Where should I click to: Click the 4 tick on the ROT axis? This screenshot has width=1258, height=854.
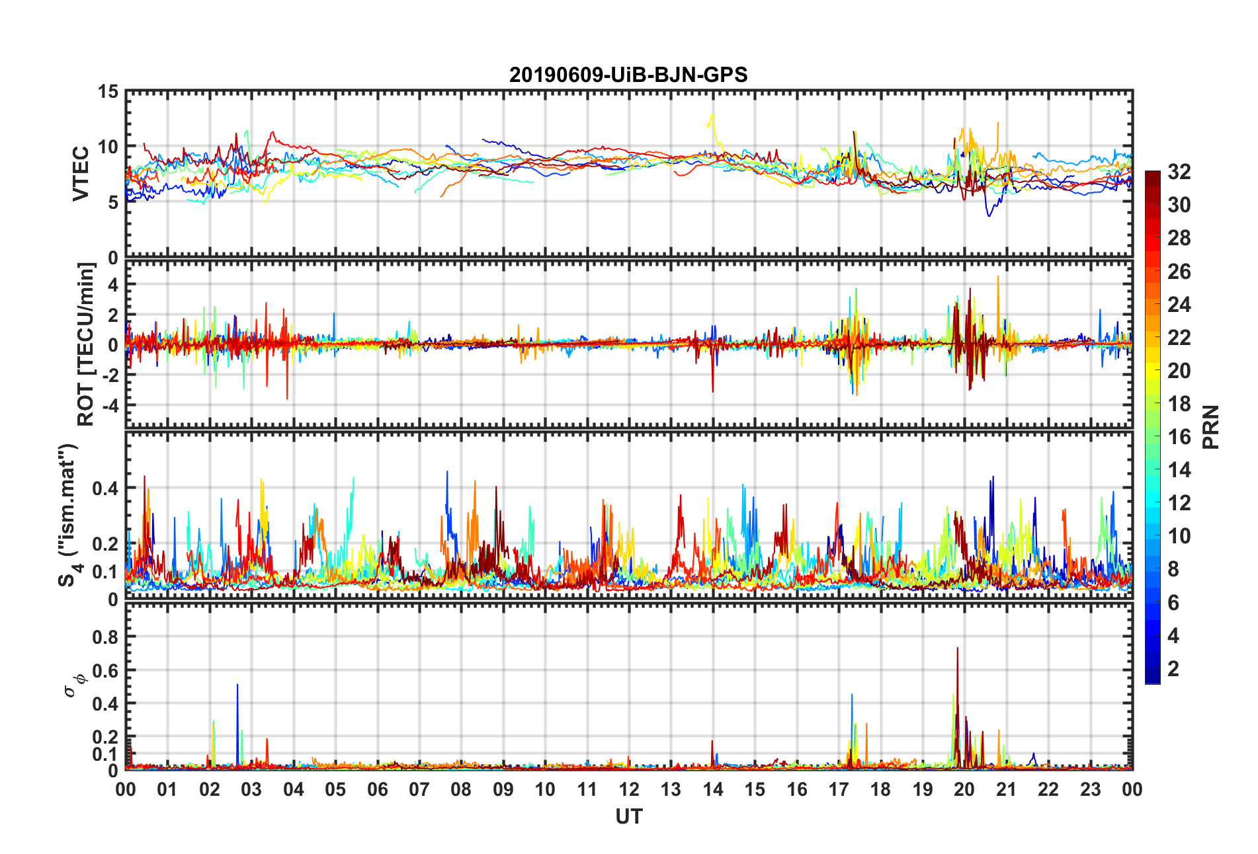tap(113, 284)
